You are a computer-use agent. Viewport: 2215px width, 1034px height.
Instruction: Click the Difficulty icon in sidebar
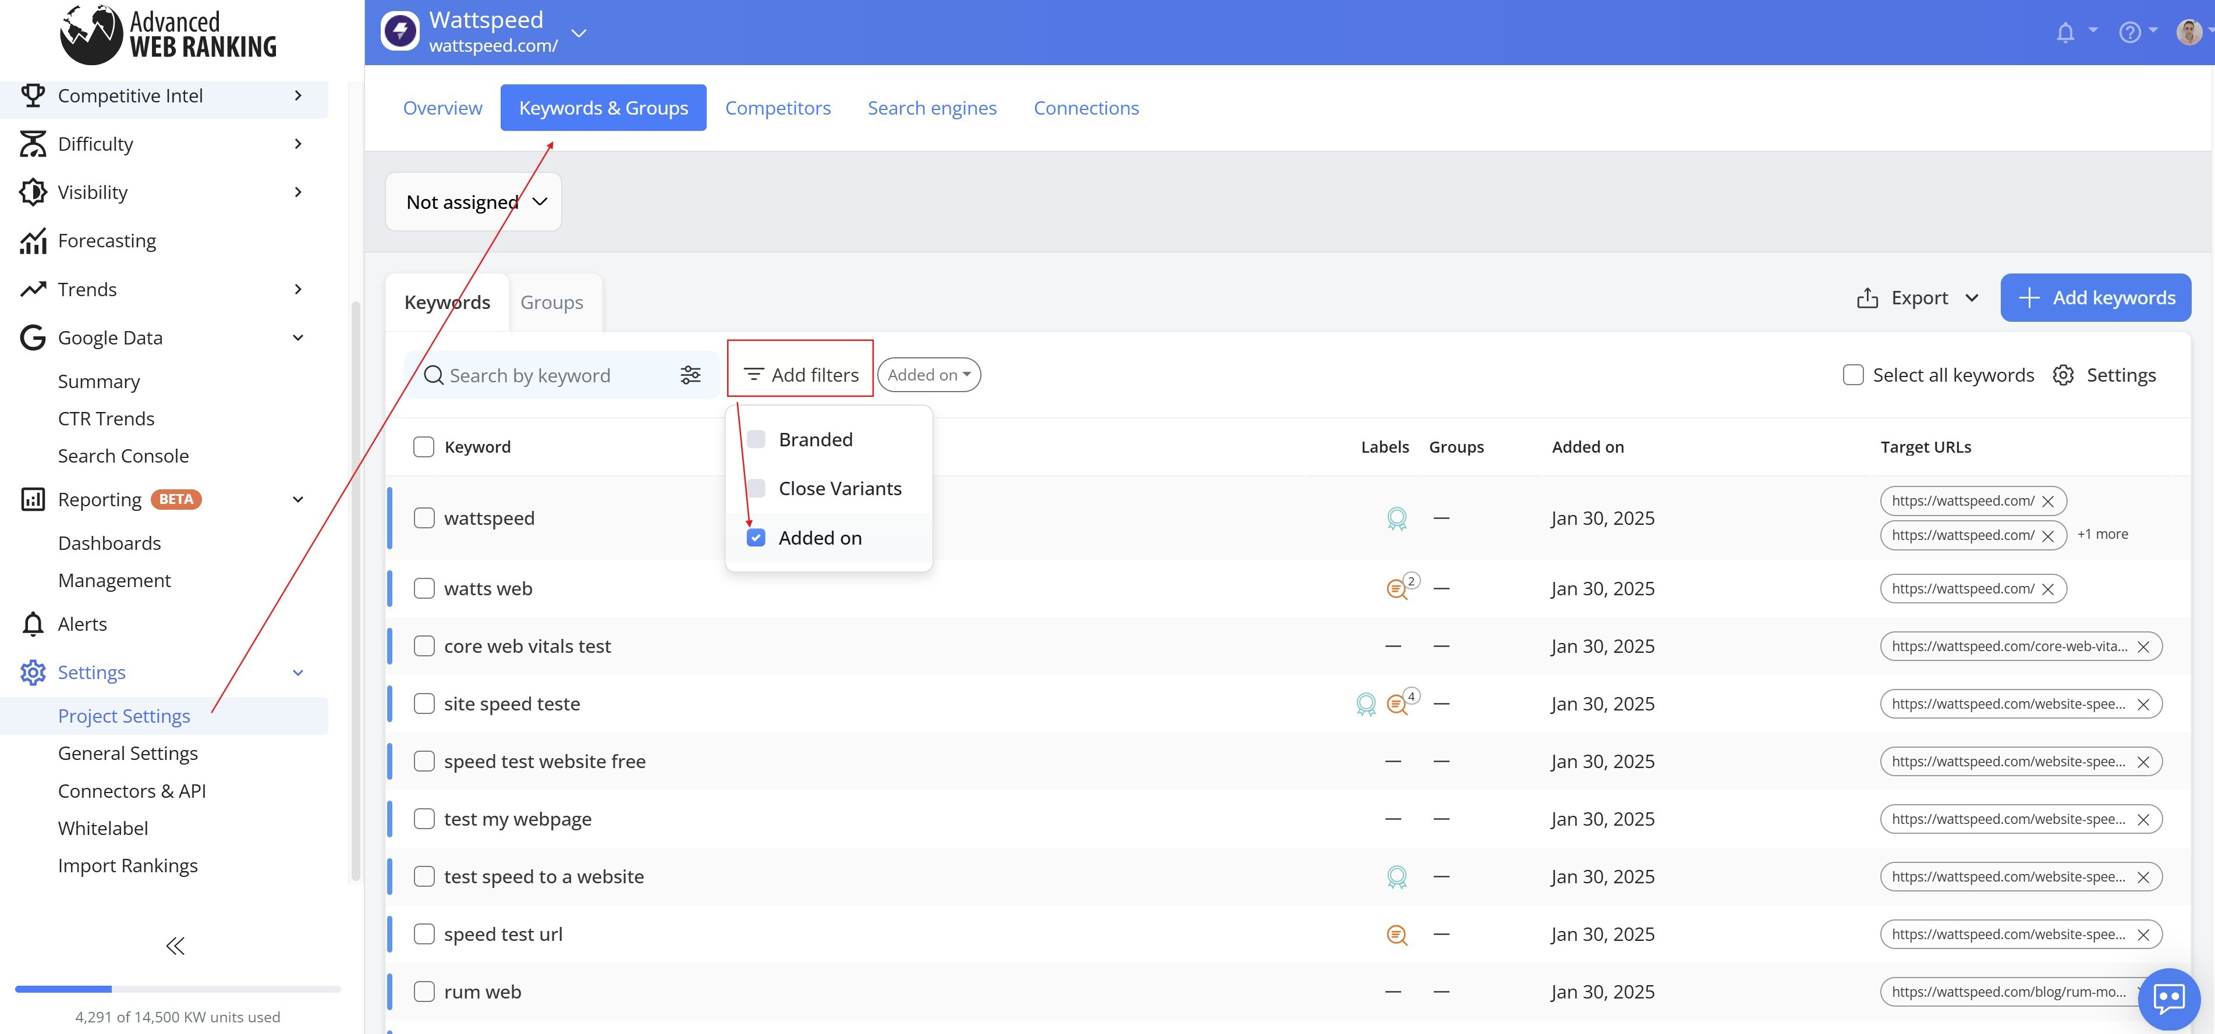coord(33,144)
